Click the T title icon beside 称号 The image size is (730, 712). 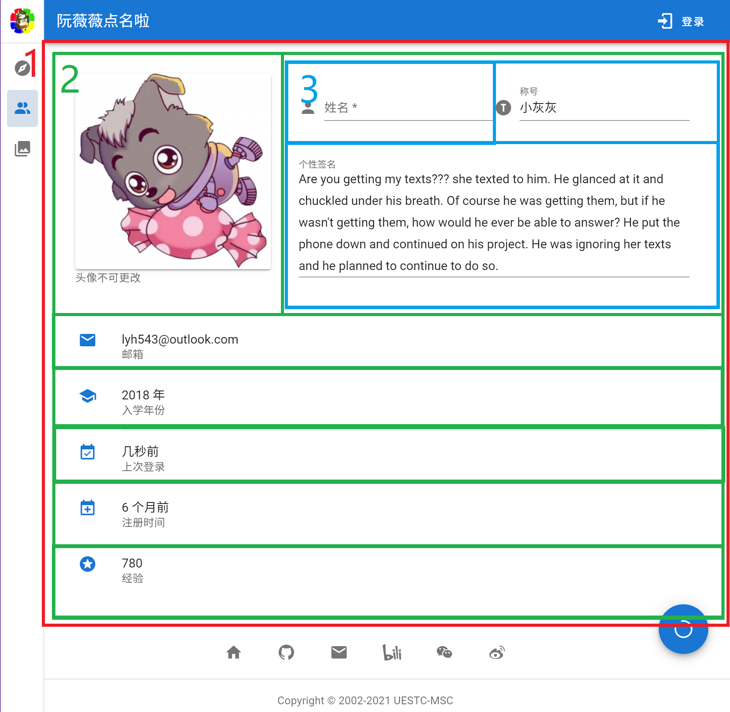[503, 108]
